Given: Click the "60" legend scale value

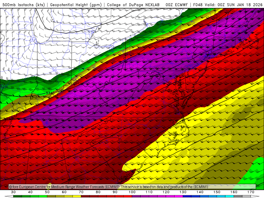Looking at the screenshot, I should pyautogui.click(x=64, y=192).
